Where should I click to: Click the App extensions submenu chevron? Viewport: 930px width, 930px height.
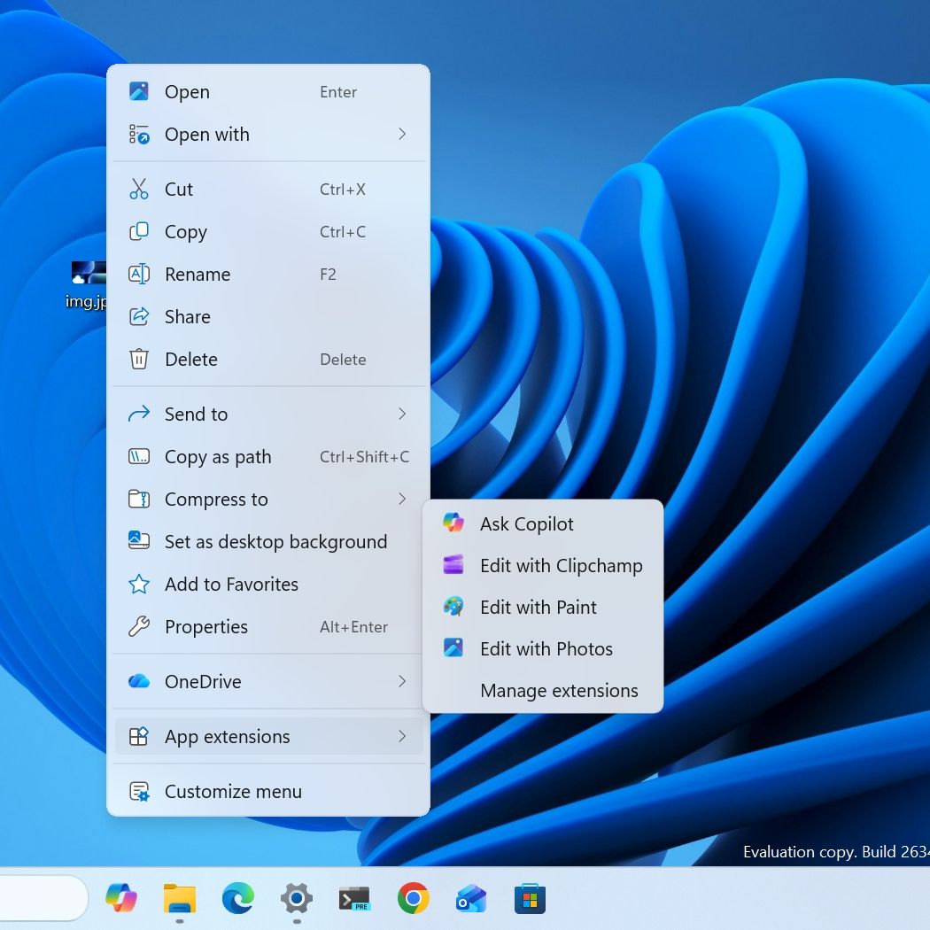coord(402,736)
